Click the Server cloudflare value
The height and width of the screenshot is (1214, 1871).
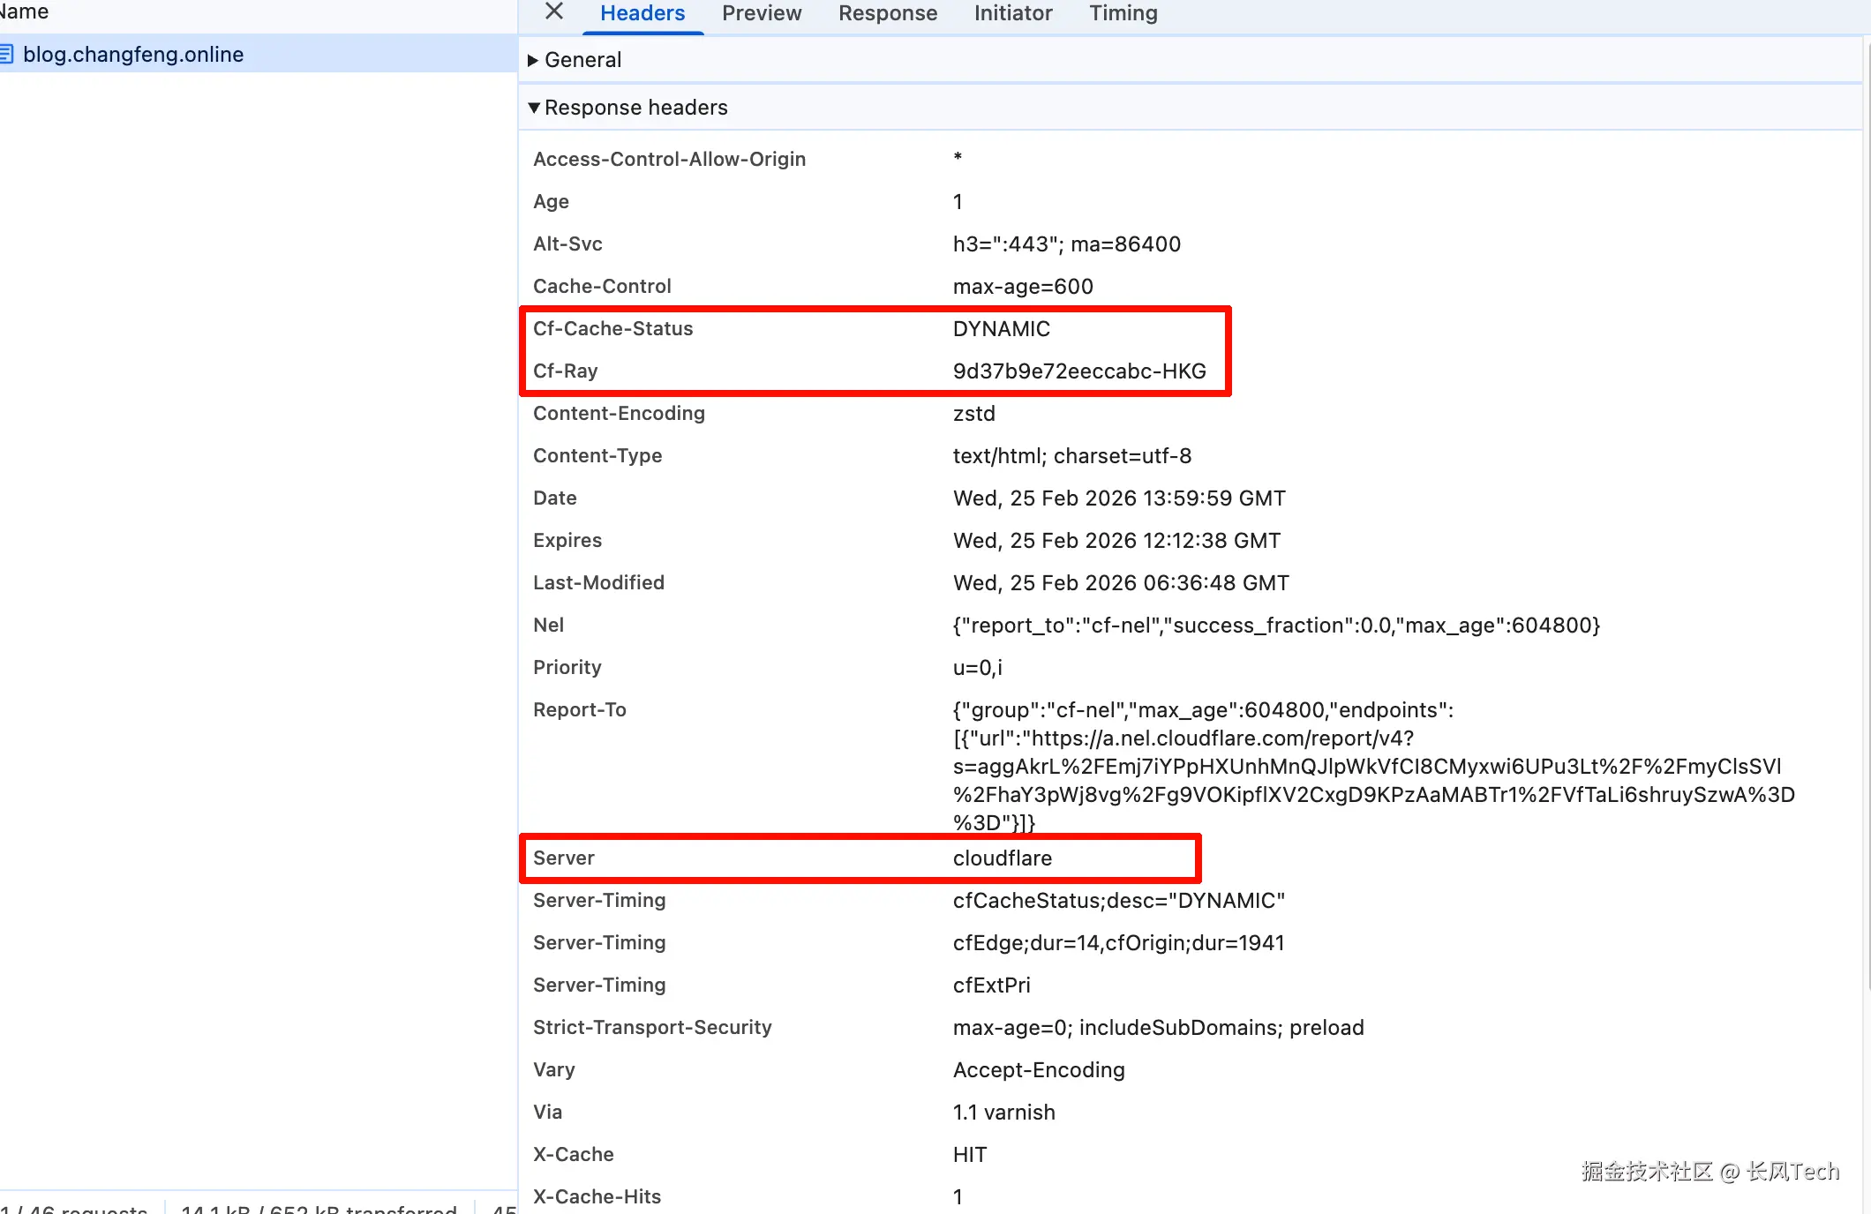[1002, 858]
